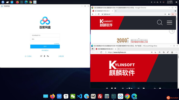The image size is (179, 100).
Task: Open the multitasking view icon in top panel
Action: [8, 2]
